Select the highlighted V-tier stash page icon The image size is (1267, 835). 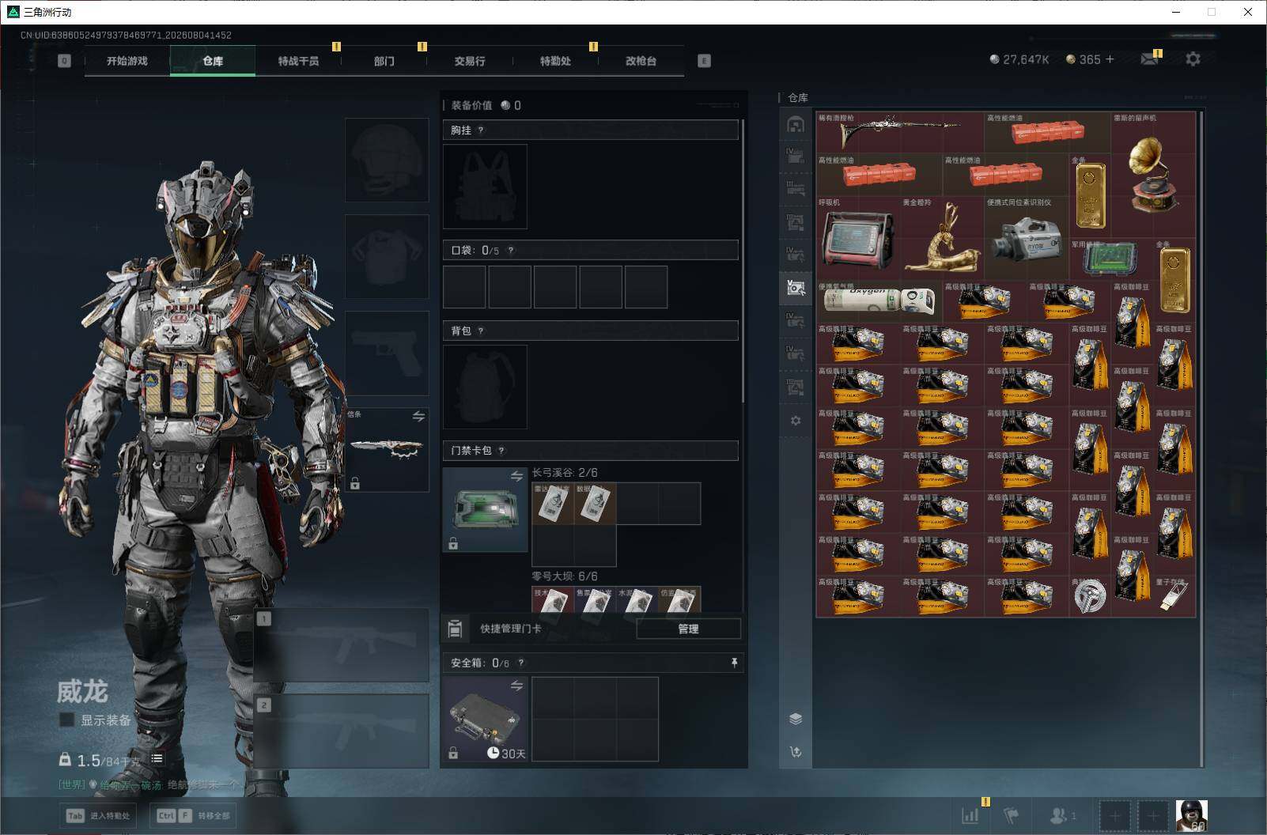pyautogui.click(x=796, y=289)
